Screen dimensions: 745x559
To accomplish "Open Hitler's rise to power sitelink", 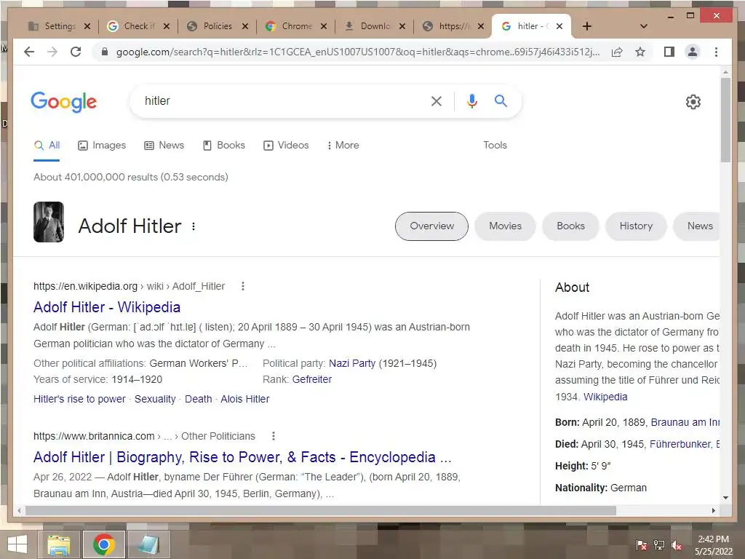I will point(79,399).
